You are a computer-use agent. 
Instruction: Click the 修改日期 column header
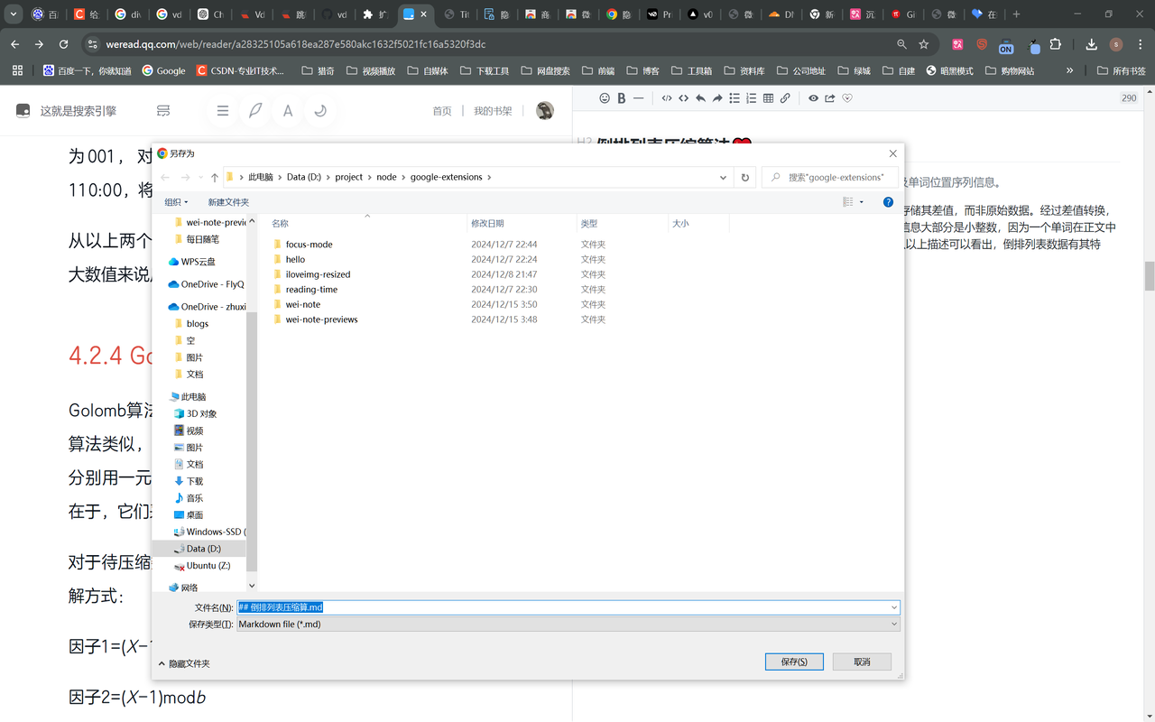[487, 223]
